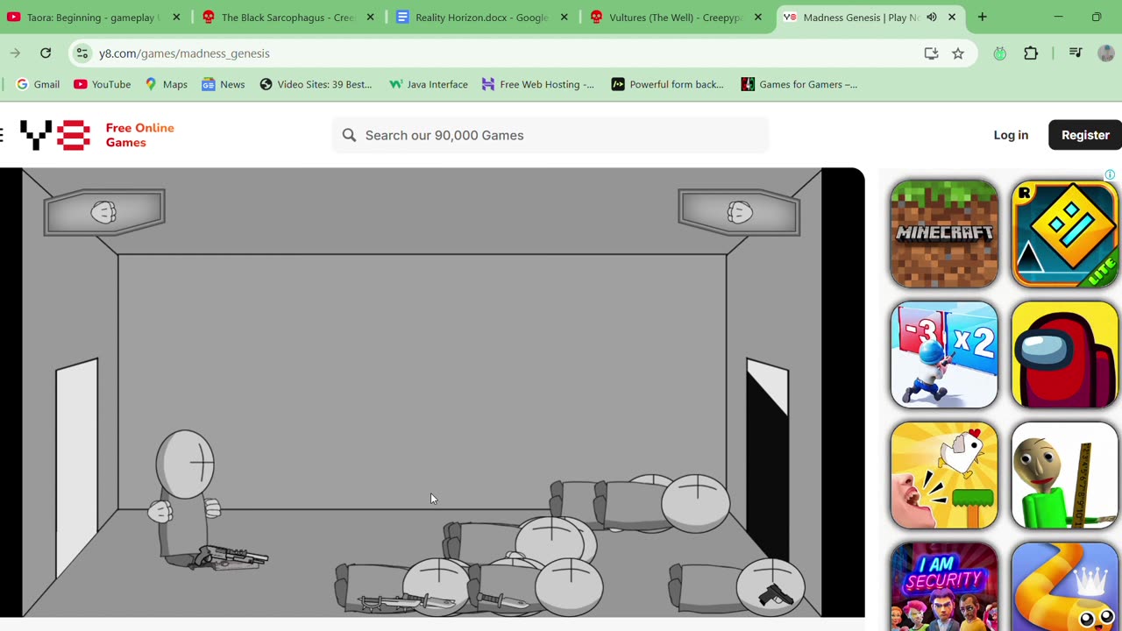Bookmark this page with the star icon

[x=958, y=53]
